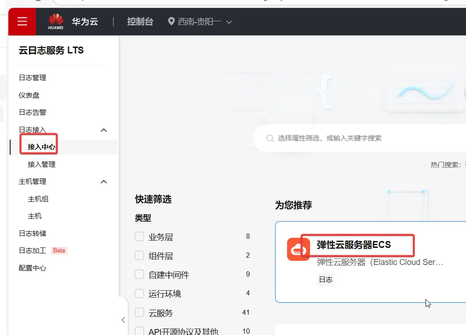Collapse the 主机管理 menu section
466x335 pixels.
pos(104,182)
